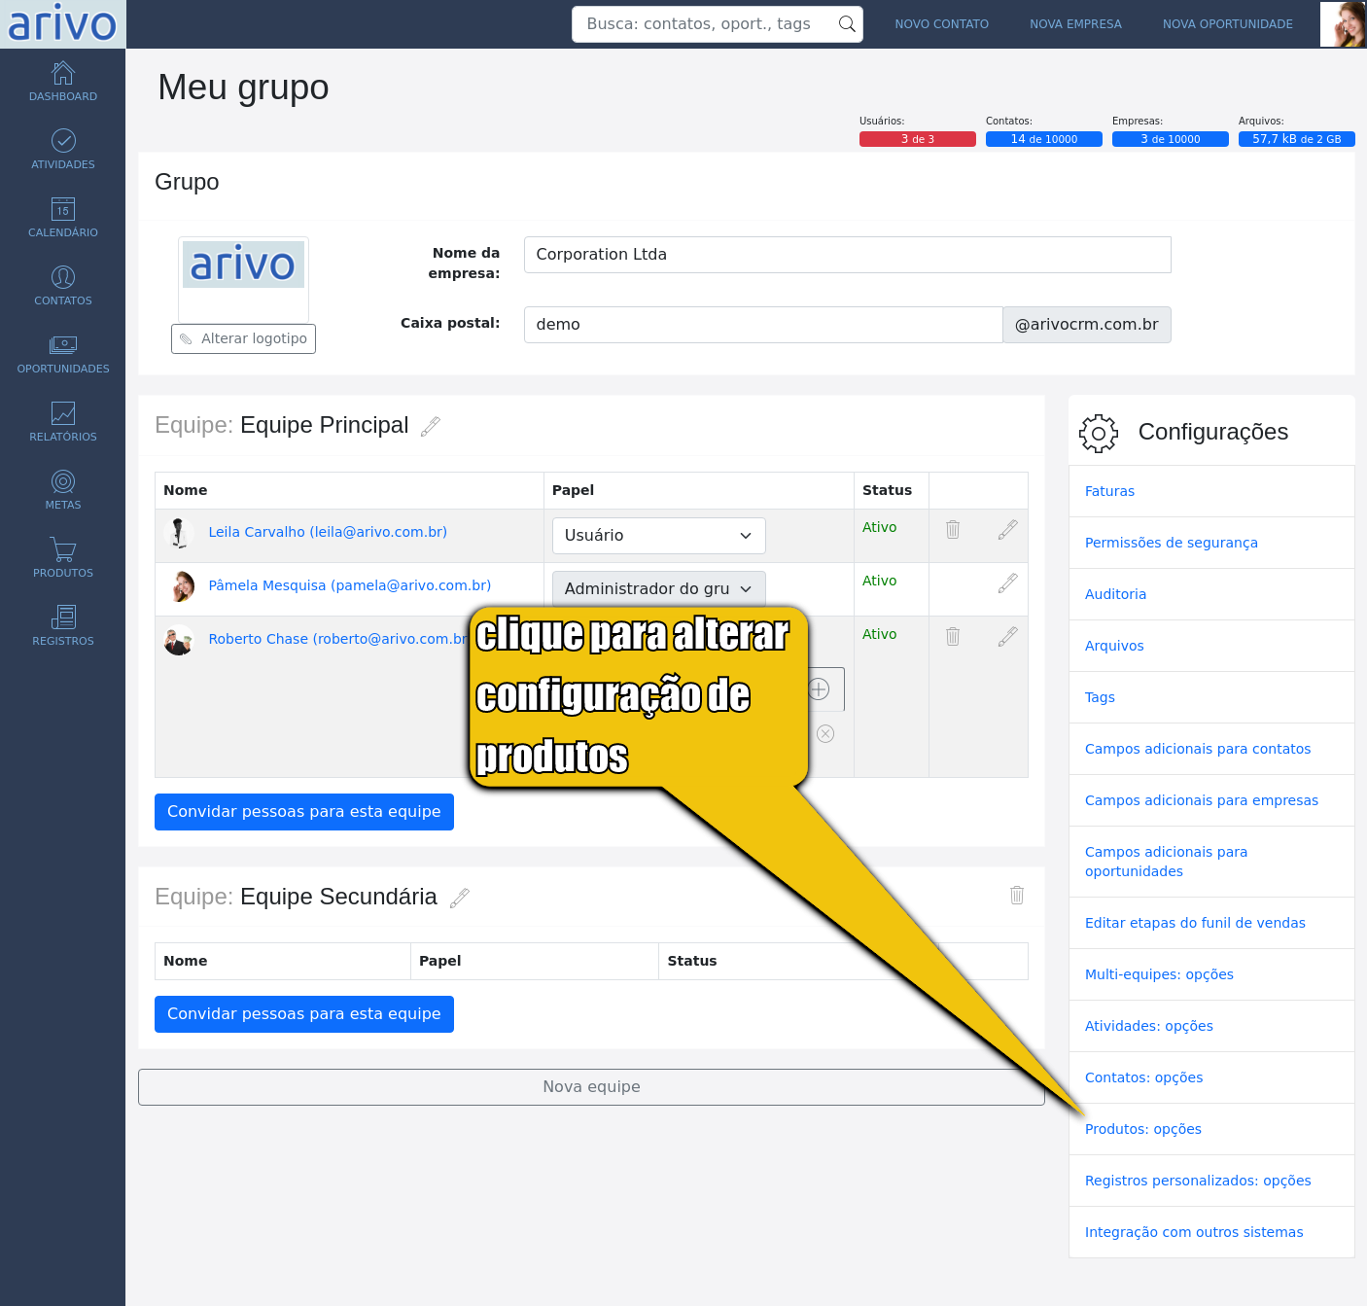The width and height of the screenshot is (1367, 1306).
Task: Open Registros personalizados: opções link
Action: pos(1198,1181)
